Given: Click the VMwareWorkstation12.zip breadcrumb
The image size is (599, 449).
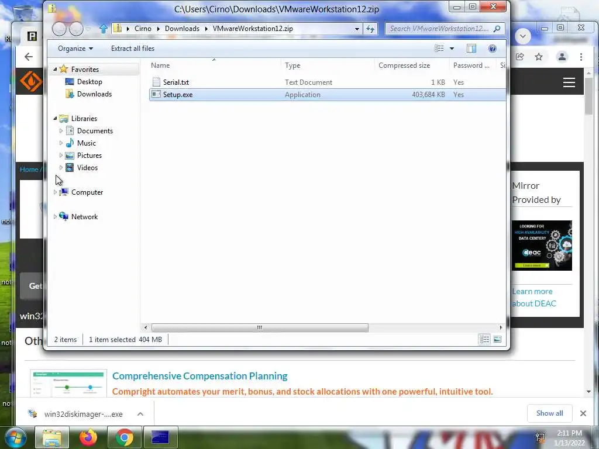Looking at the screenshot, I should [253, 29].
